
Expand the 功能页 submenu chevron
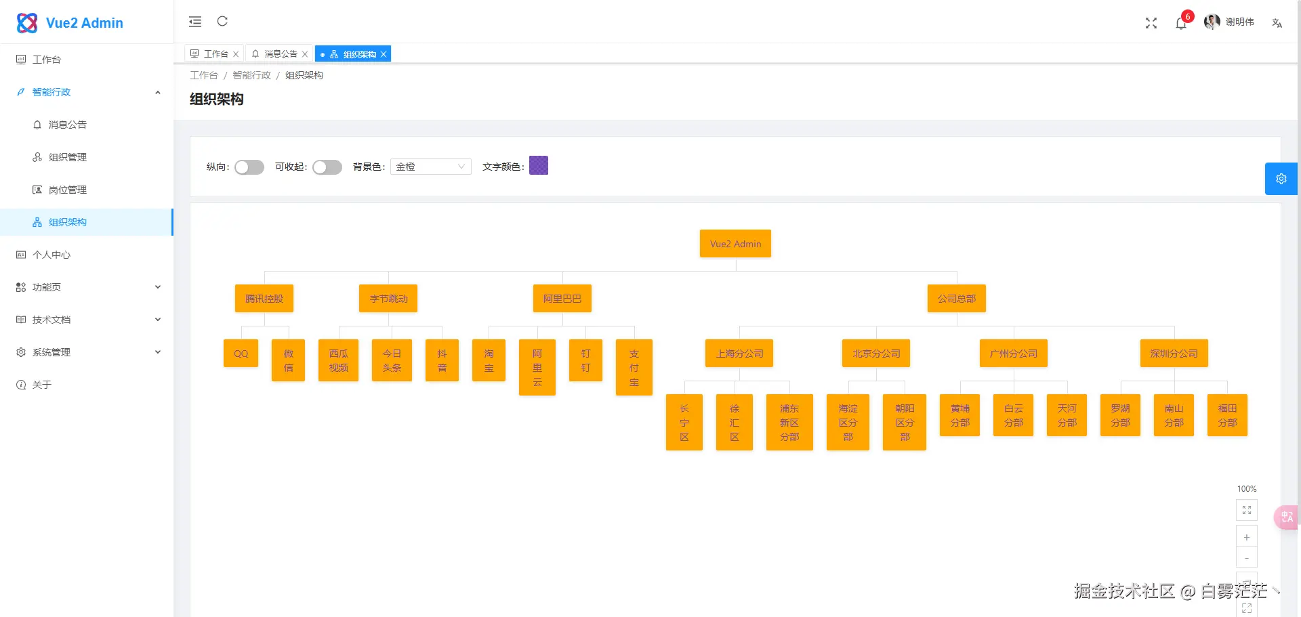(x=158, y=287)
